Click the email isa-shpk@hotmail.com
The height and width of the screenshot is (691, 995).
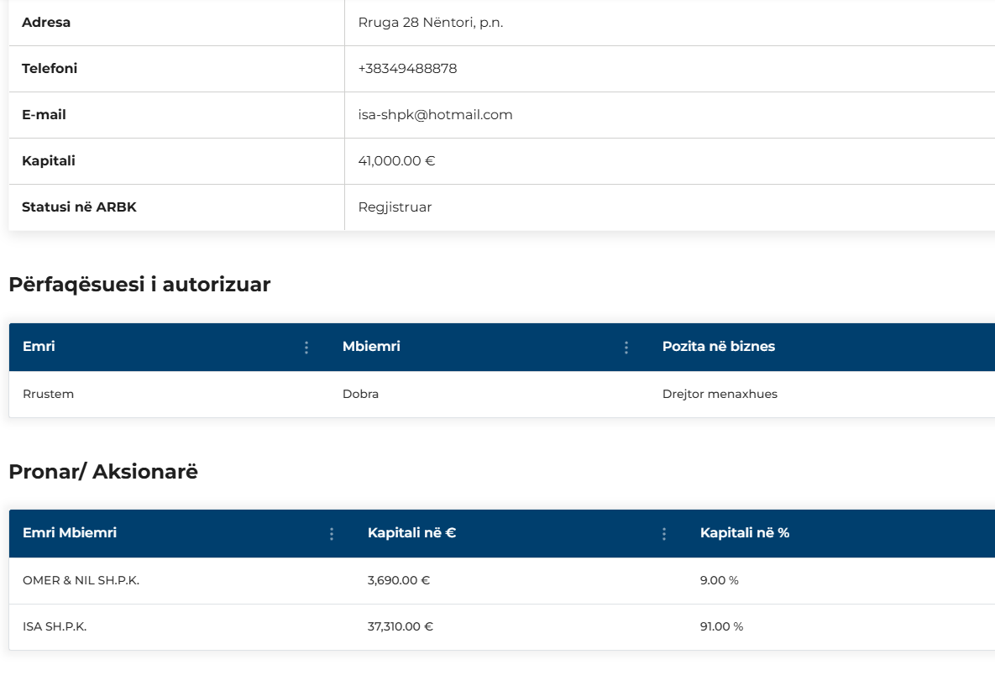tap(435, 115)
